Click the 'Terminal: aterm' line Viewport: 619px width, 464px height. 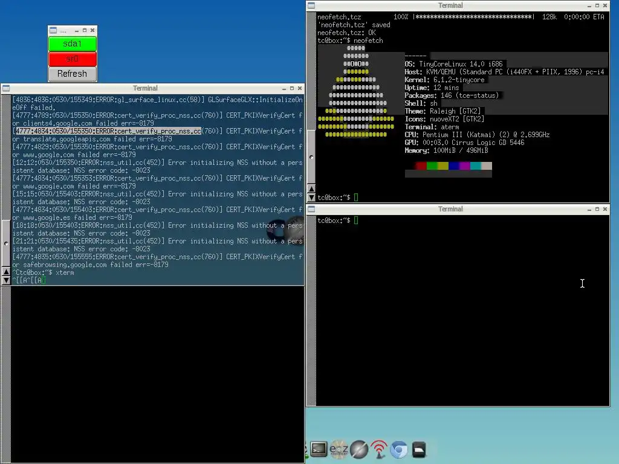(432, 127)
